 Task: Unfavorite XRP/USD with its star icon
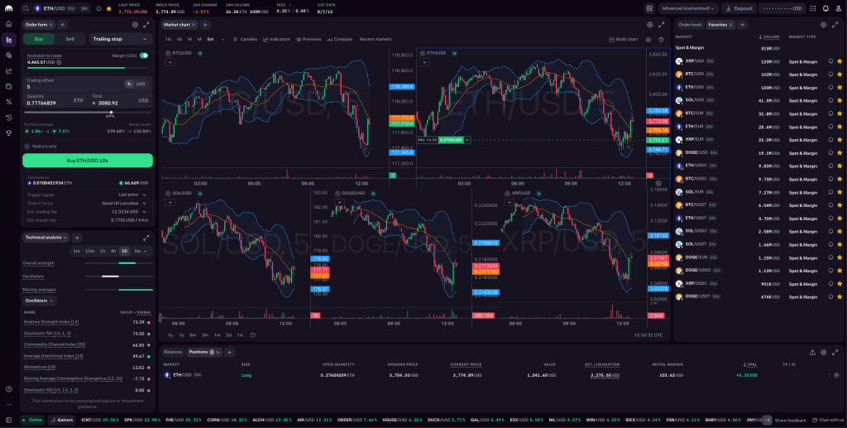pyautogui.click(x=841, y=60)
